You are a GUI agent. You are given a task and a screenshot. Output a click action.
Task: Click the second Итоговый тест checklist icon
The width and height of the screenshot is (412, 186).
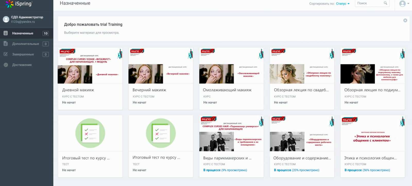pos(161,133)
